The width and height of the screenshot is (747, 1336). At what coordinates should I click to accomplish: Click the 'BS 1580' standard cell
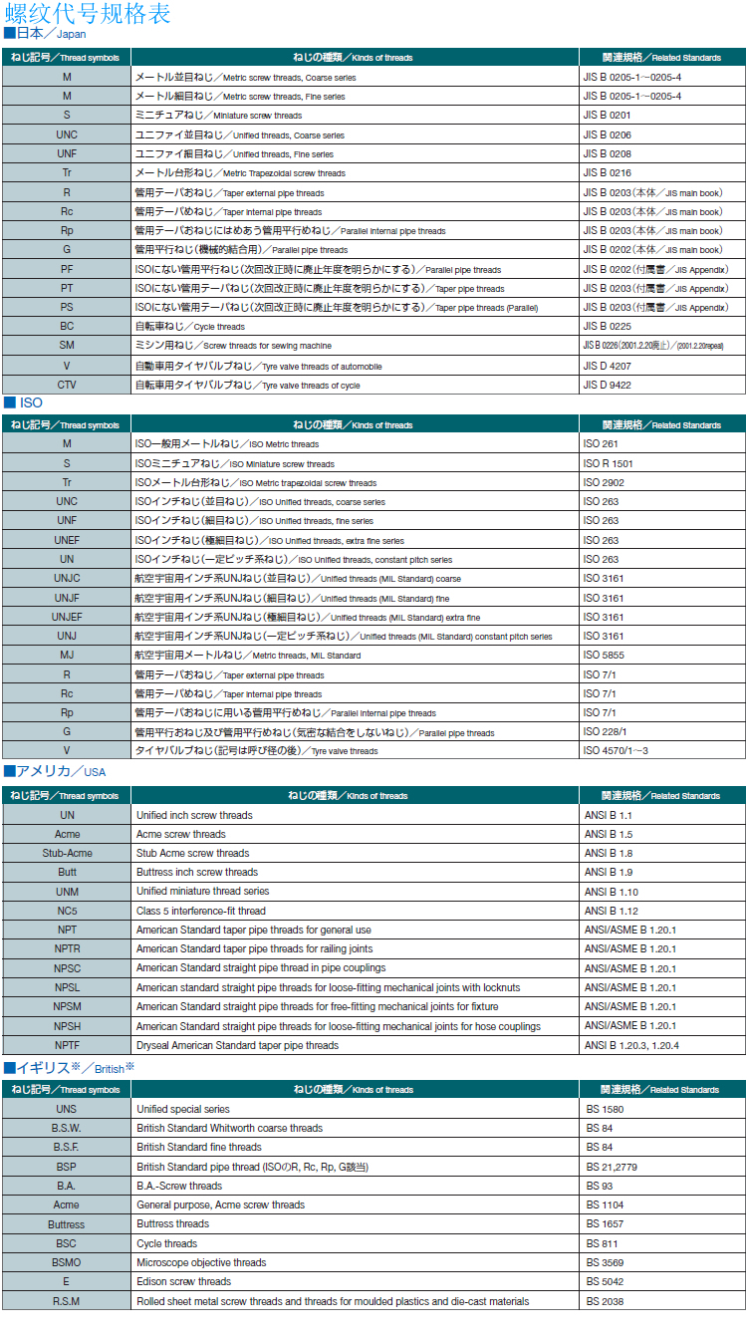(x=662, y=1109)
